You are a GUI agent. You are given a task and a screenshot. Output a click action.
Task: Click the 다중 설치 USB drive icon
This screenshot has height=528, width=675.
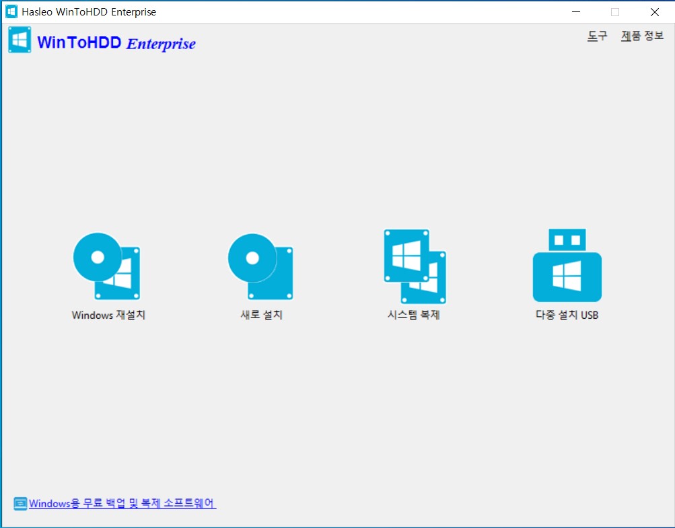[567, 265]
